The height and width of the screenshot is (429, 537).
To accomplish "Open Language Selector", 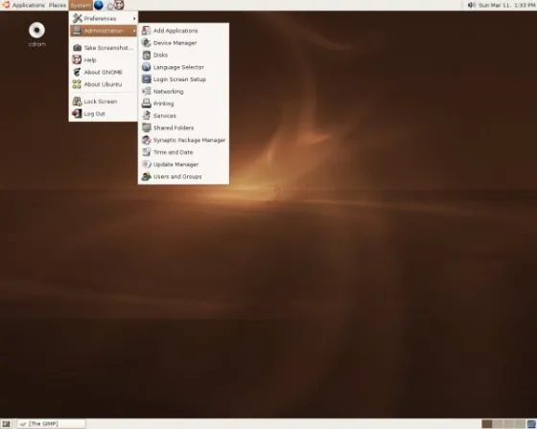I will 183,67.
